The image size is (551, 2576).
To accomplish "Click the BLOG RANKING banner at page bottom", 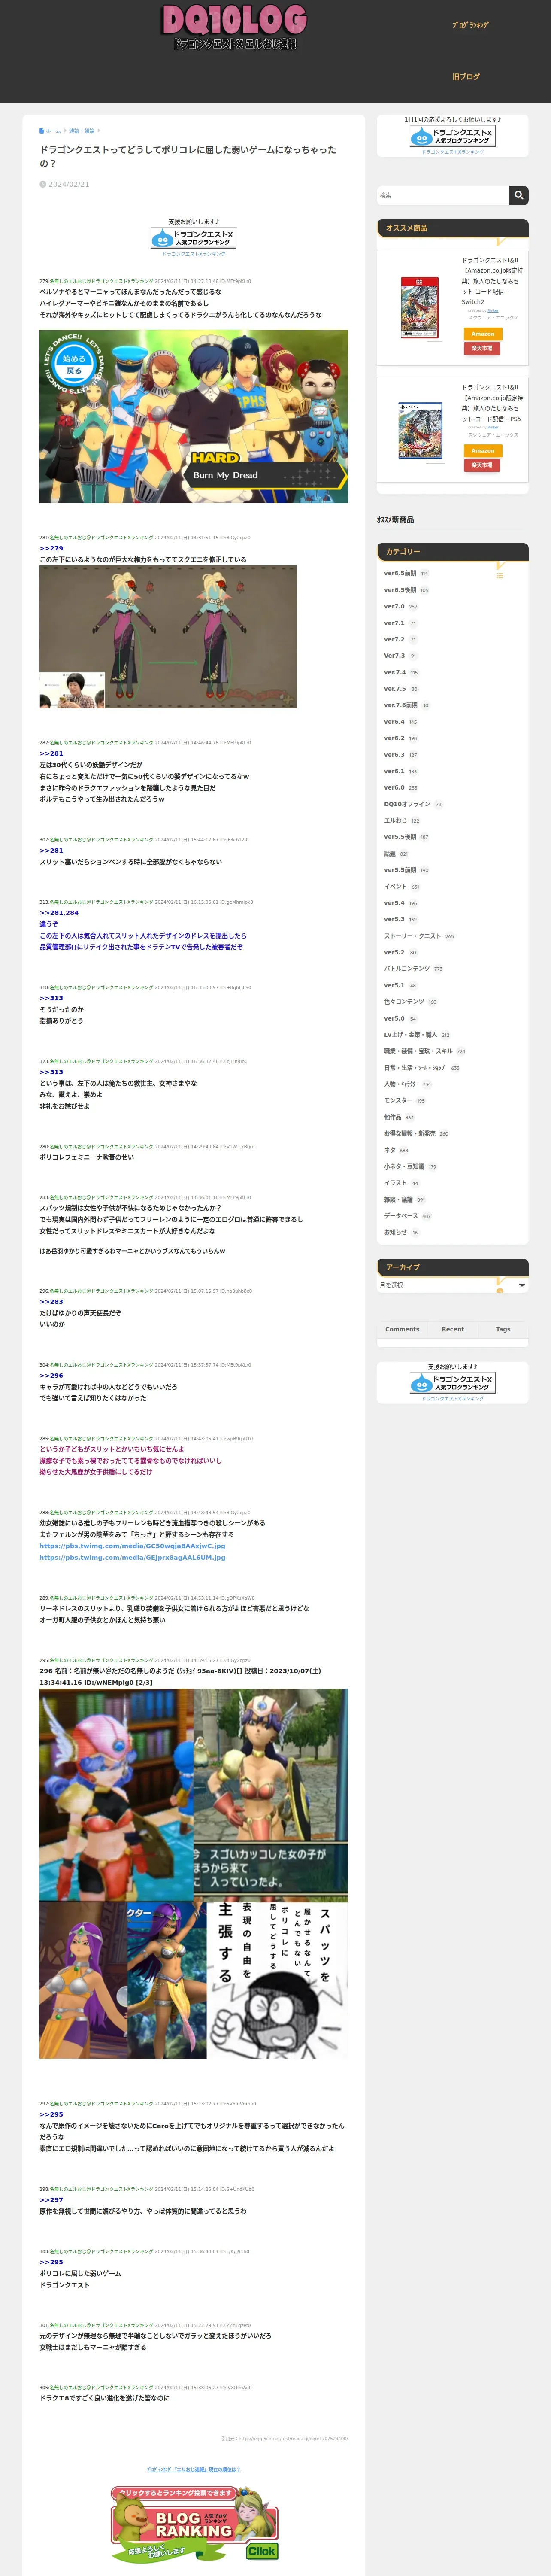I will (194, 2524).
